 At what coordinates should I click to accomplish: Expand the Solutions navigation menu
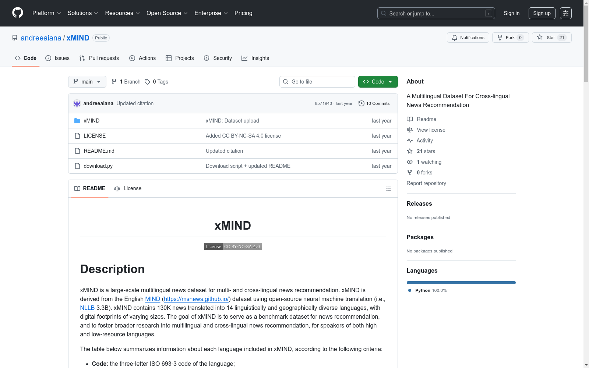tap(83, 13)
